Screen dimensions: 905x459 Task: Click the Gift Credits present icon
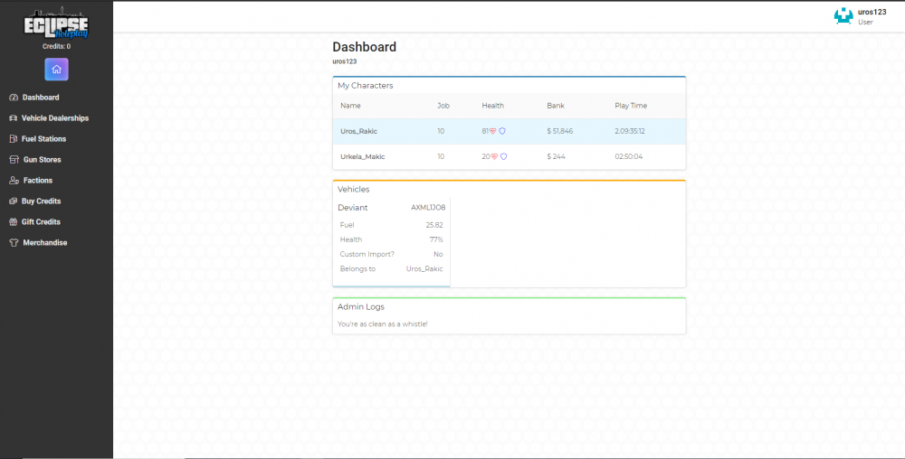pyautogui.click(x=14, y=221)
